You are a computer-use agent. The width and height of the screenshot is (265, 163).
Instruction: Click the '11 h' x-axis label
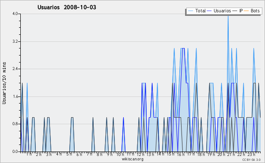(130, 154)
